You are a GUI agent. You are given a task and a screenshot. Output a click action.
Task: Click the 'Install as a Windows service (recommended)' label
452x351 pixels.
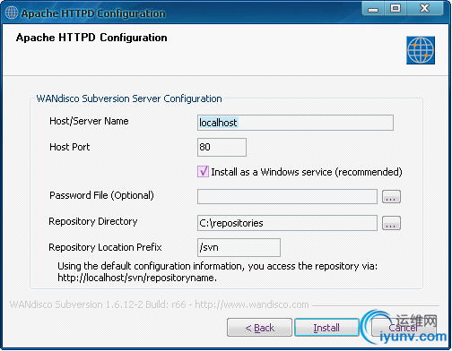[307, 172]
